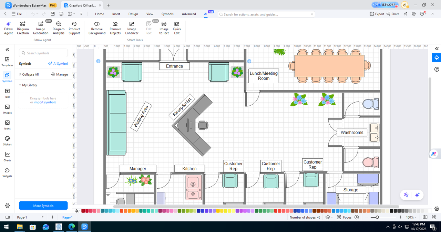The image size is (441, 232).
Task: Click the Save icon in quick access bar
Action: coord(52,14)
